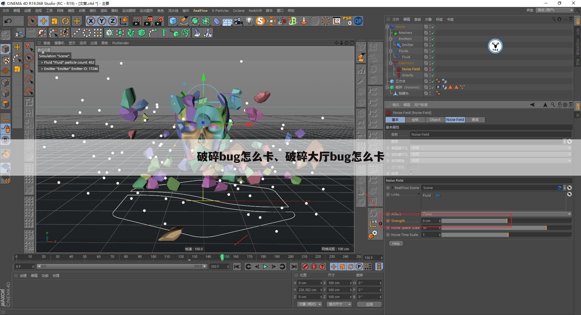Click the 应用 apply button
This screenshot has height=315, width=581.
(x=369, y=304)
